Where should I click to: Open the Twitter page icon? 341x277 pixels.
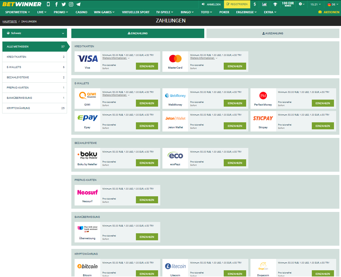click(64, 4)
